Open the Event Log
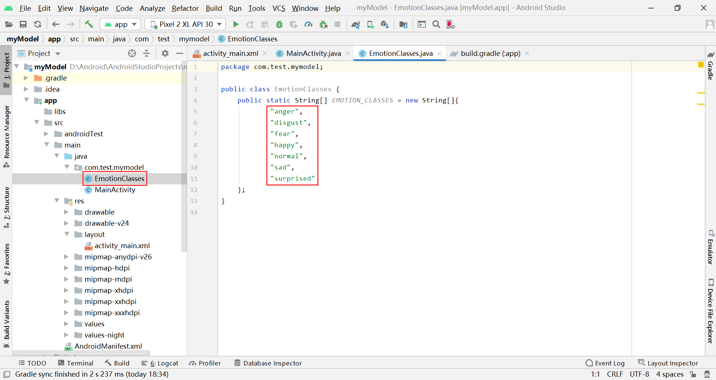This screenshot has width=716, height=380. tap(605, 363)
